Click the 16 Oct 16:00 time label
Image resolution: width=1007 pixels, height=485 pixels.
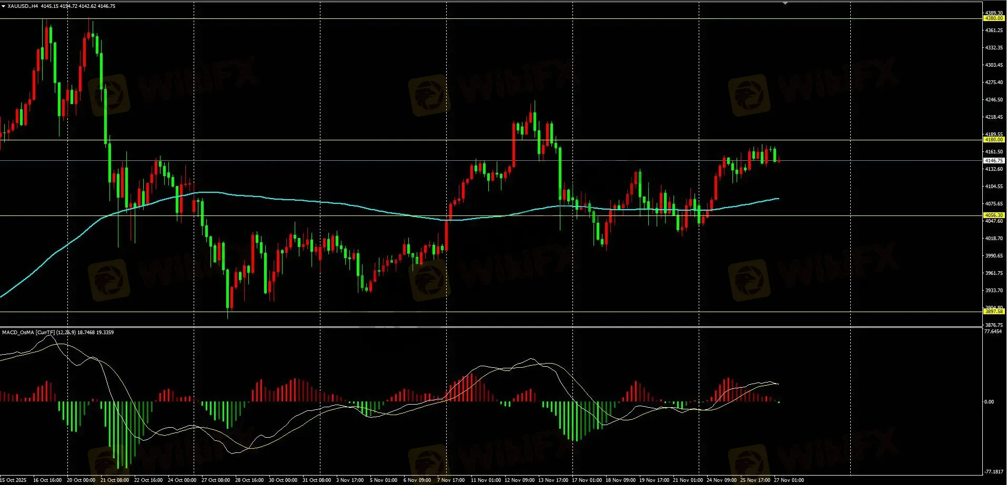click(x=47, y=480)
